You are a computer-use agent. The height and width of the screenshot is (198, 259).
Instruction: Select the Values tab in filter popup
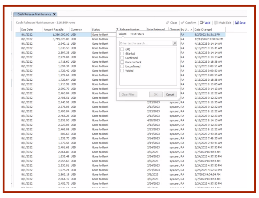tap(122, 34)
